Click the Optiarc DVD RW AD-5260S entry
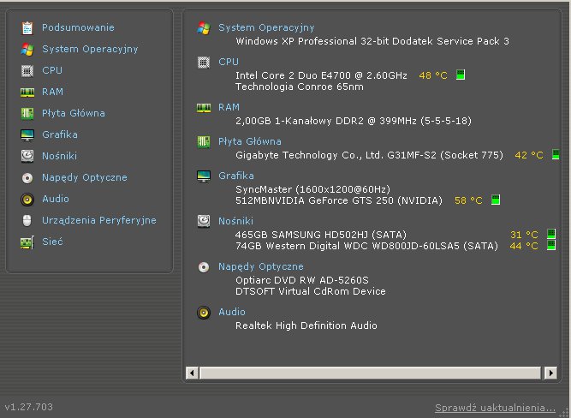This screenshot has height=418, width=571. pyautogui.click(x=302, y=280)
